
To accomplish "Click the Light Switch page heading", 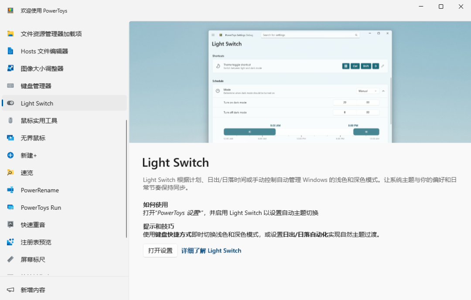I will pyautogui.click(x=175, y=163).
